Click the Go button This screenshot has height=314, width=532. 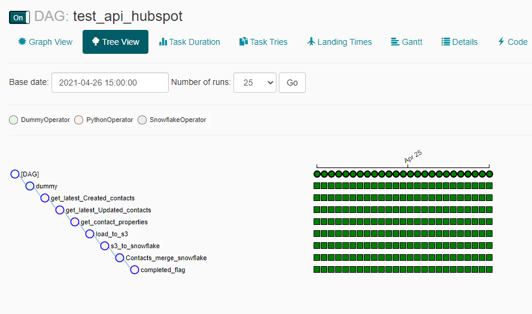point(292,83)
